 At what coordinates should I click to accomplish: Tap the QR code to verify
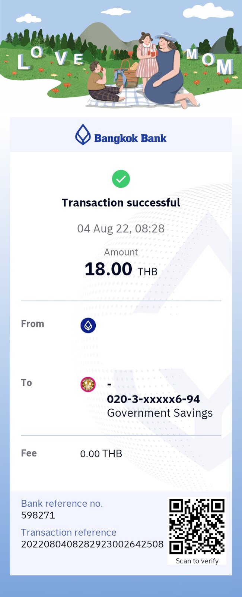coord(197,526)
